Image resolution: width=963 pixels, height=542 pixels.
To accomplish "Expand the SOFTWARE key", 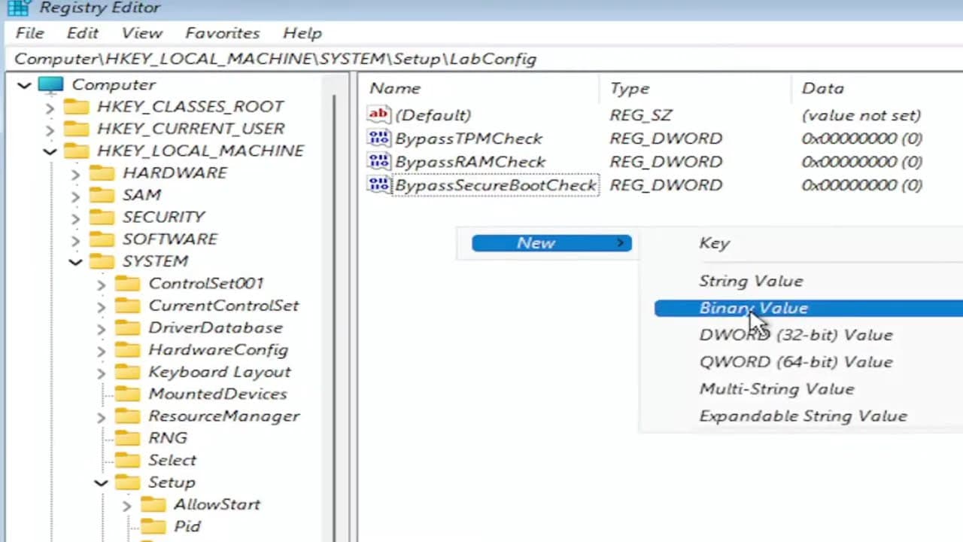I will 75,240.
